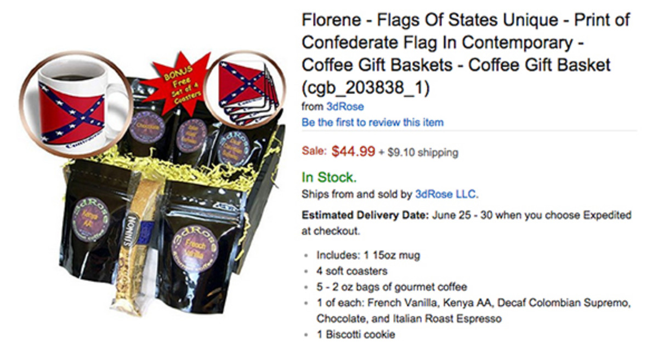The image size is (658, 354).
Task: Click the "4 soft coasters" bullet
Action: pos(352,271)
